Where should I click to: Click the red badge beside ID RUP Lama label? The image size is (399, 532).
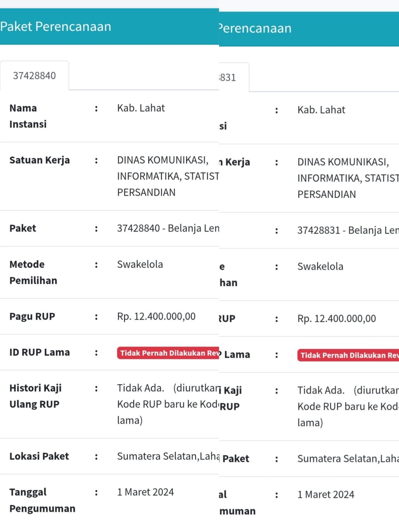[x=169, y=353]
